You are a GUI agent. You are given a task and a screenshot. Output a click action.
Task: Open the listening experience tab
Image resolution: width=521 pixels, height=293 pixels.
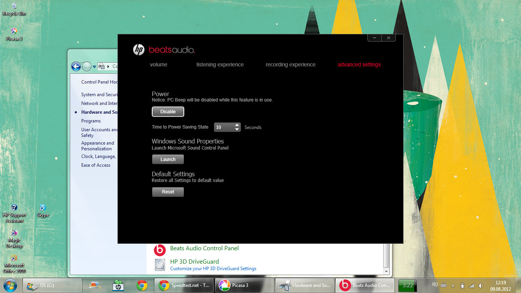tap(220, 64)
